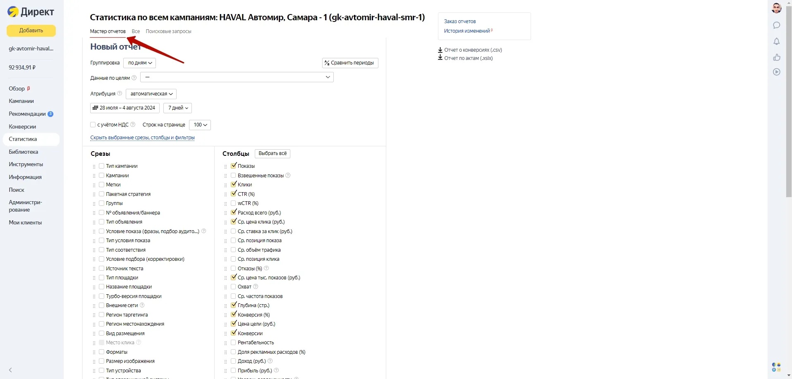Open the notifications bell icon
This screenshot has width=792, height=379.
[x=776, y=41]
